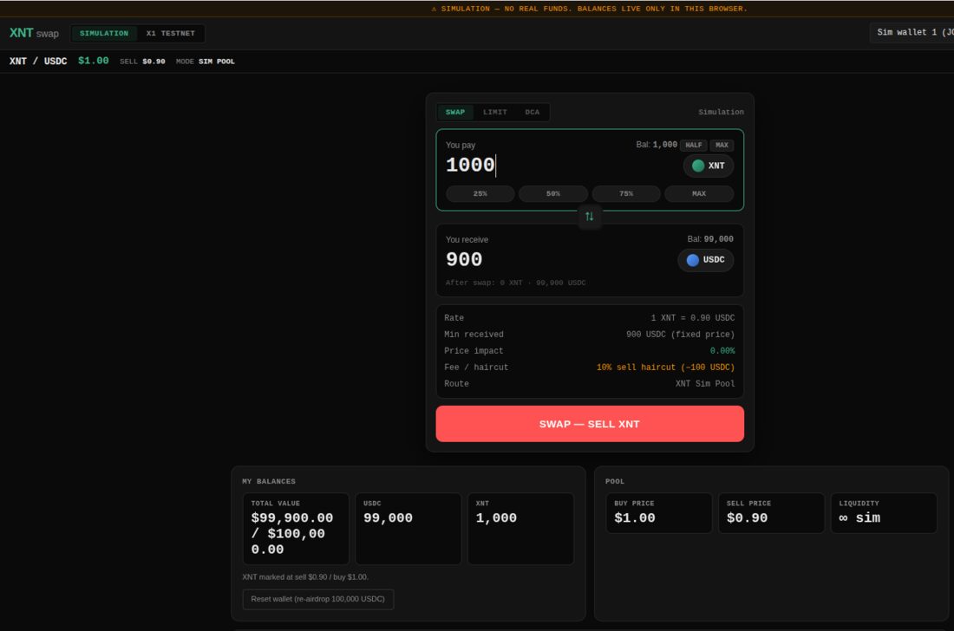Screen dimensions: 954x631
Task: Select the SWAP tab
Action: pyautogui.click(x=455, y=112)
